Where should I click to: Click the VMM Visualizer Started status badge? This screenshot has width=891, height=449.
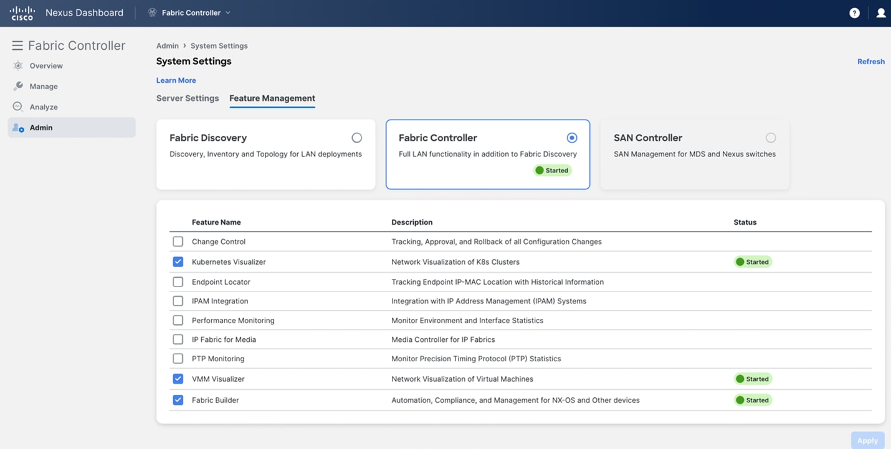[x=753, y=379]
